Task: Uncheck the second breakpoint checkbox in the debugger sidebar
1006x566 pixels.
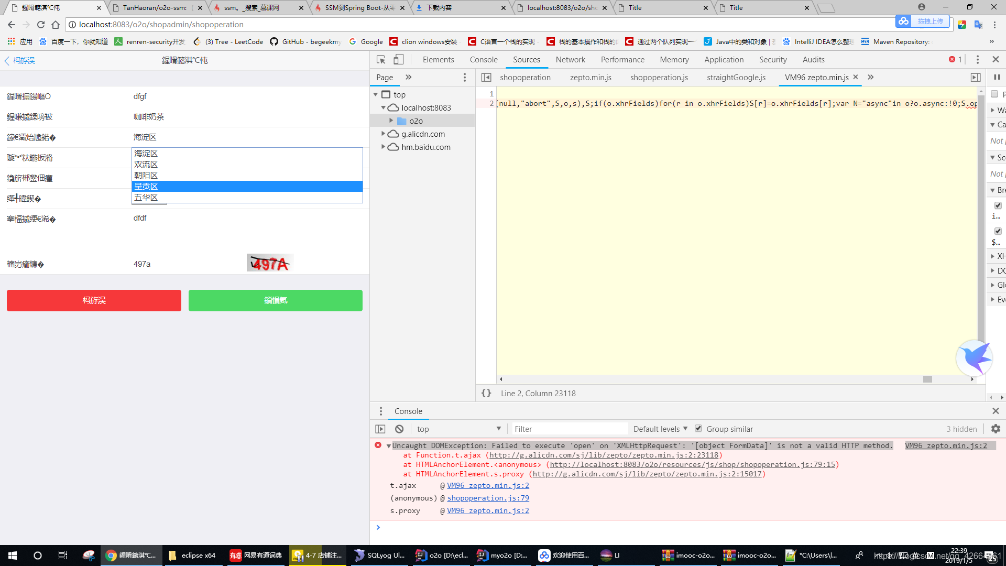Action: pyautogui.click(x=998, y=231)
